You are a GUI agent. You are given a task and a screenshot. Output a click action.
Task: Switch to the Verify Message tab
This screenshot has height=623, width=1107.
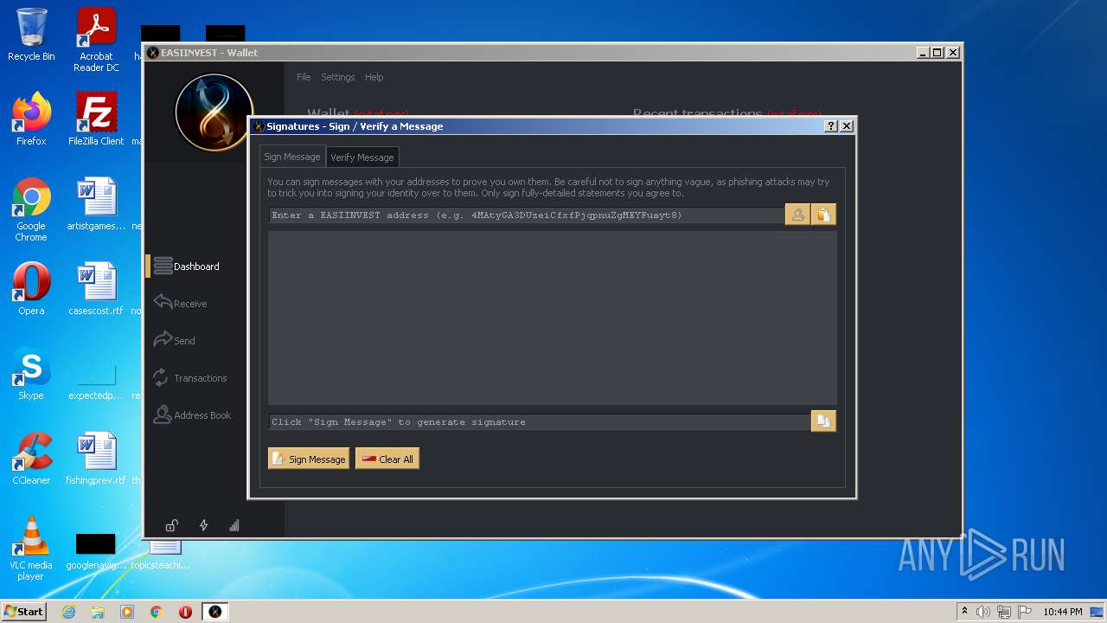[x=362, y=157]
